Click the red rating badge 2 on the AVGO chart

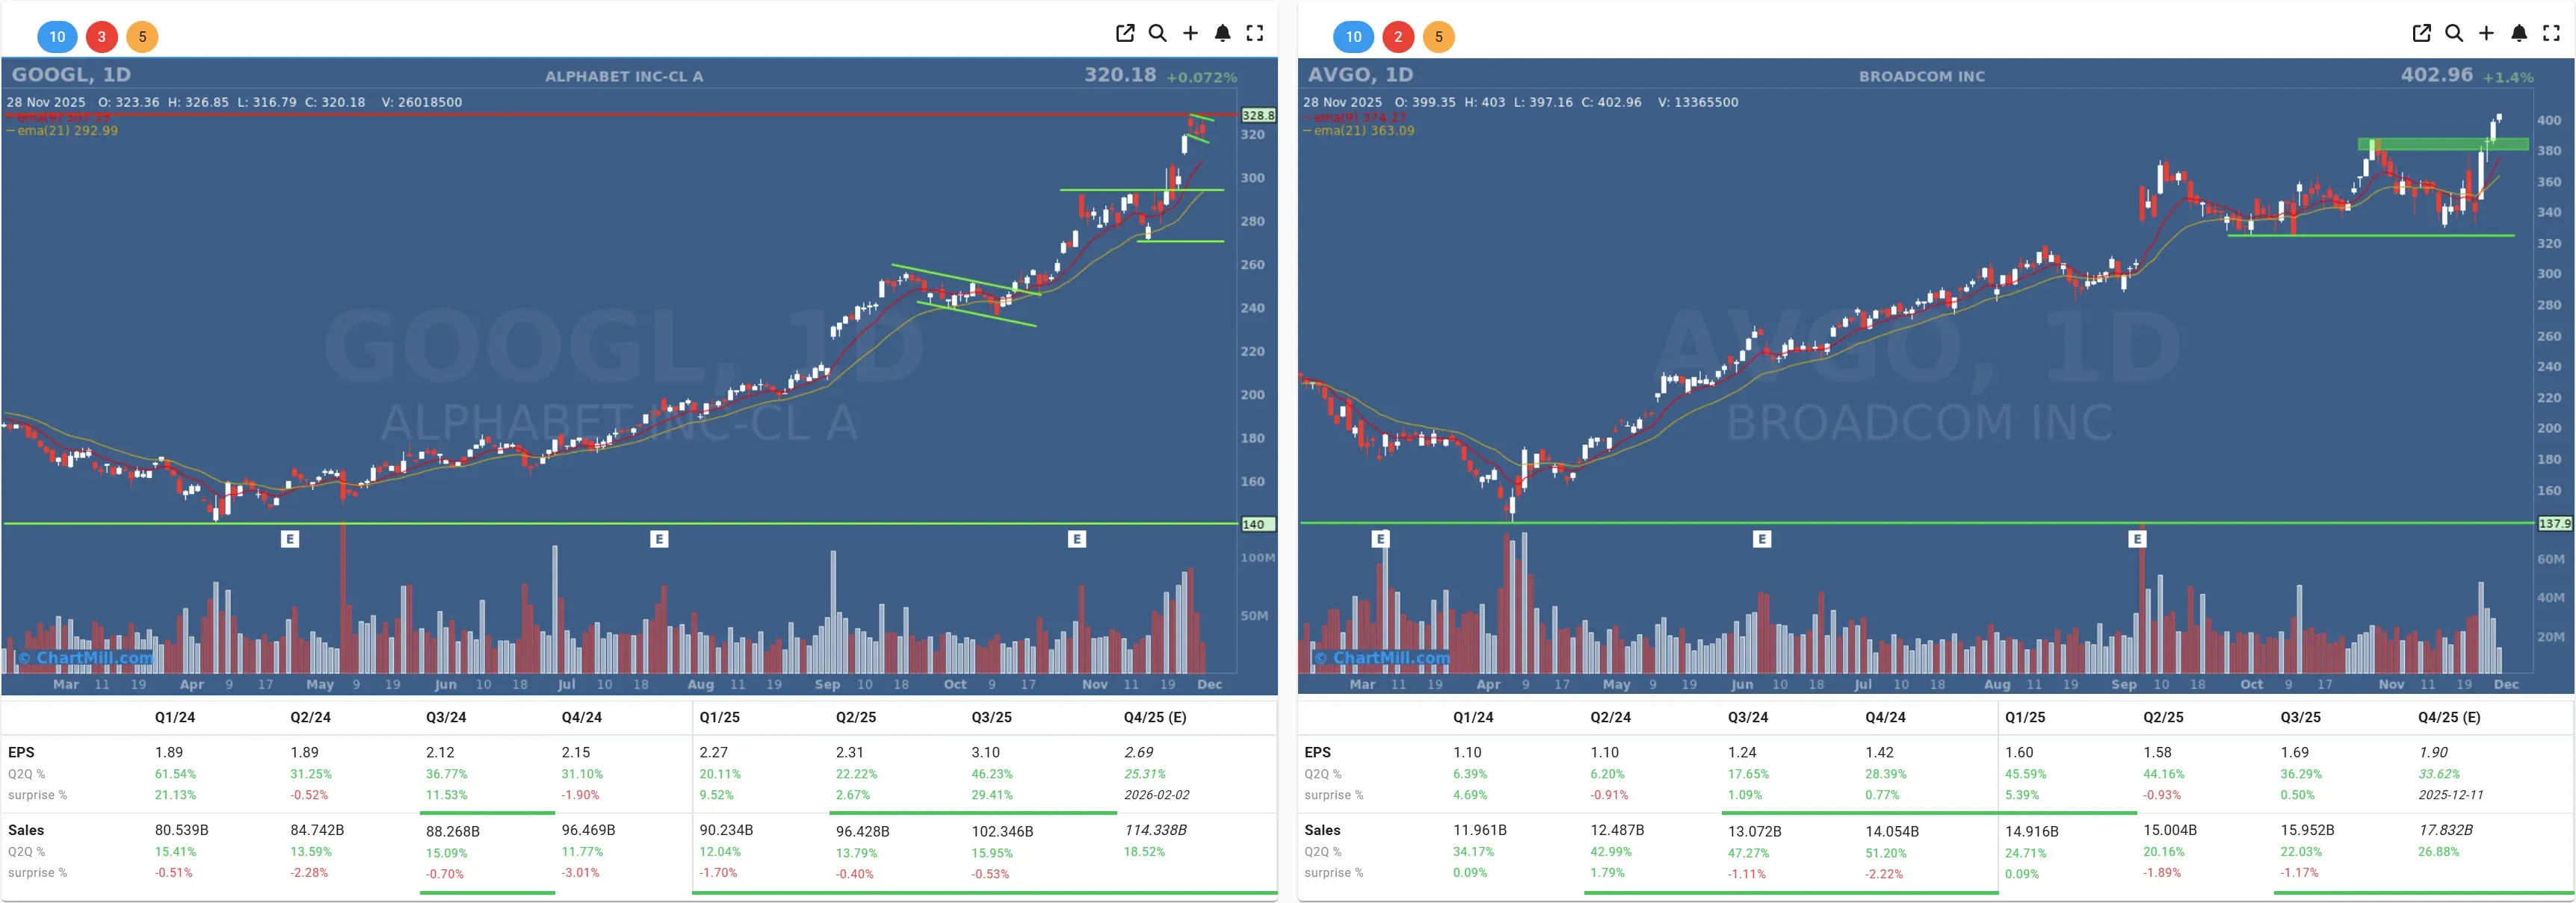pos(1397,37)
